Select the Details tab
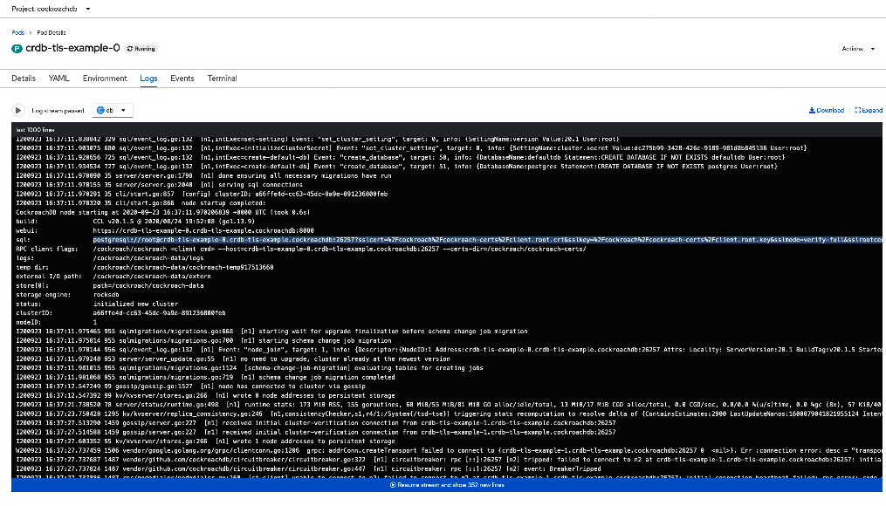The image size is (886, 506). [x=23, y=78]
